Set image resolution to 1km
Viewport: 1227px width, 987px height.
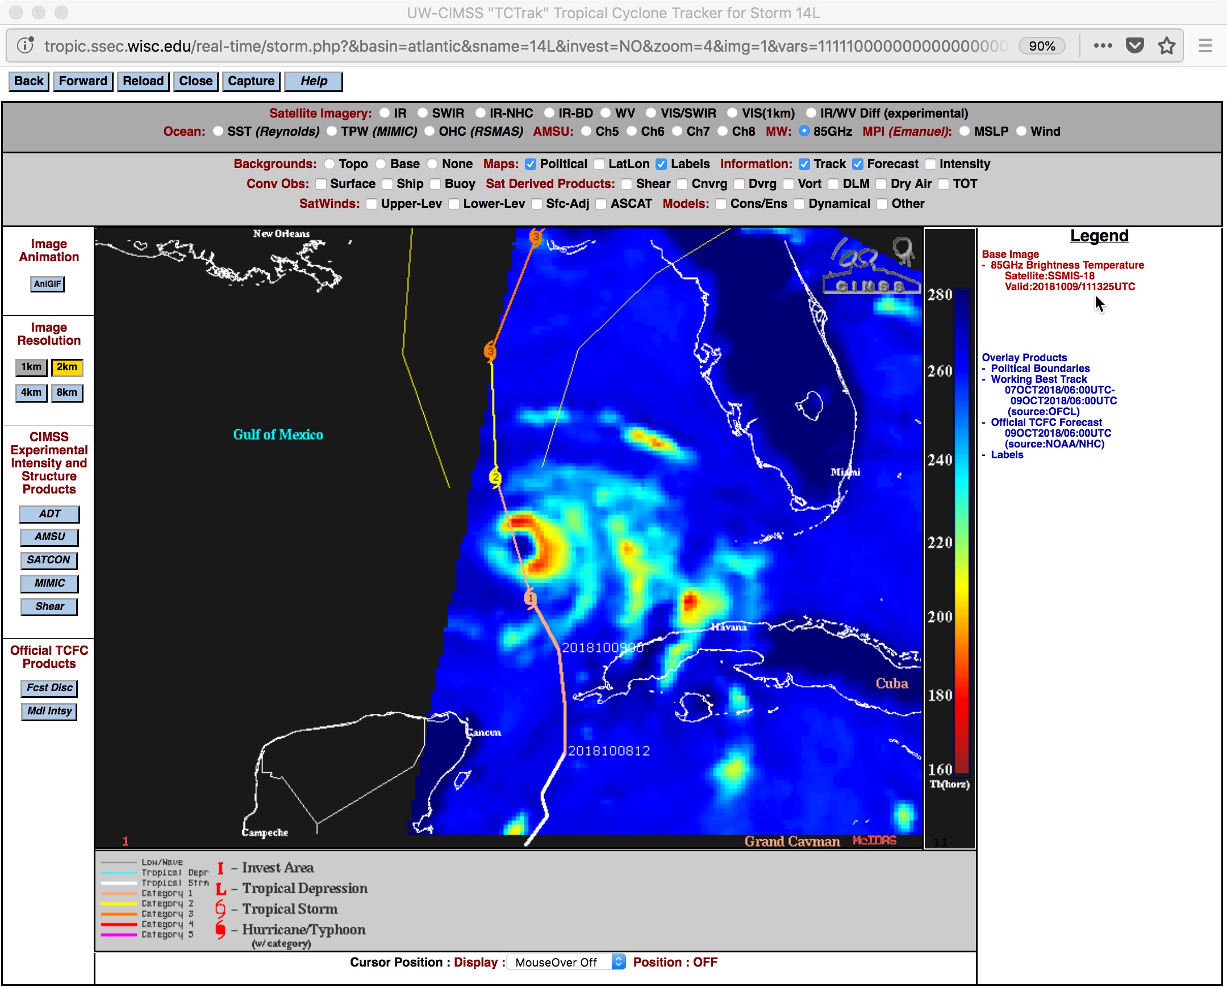coord(31,367)
